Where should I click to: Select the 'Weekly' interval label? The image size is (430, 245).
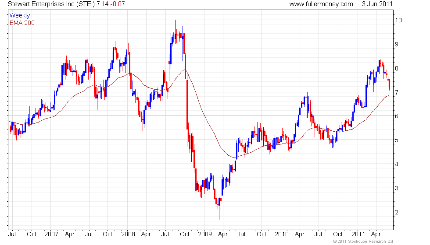(x=19, y=15)
